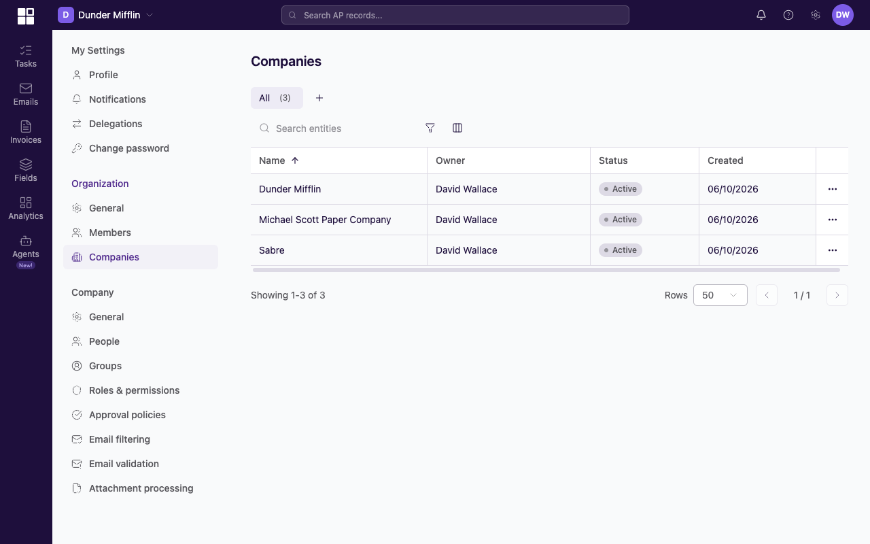Click 06/10/2026 in the Sabre row
Screen dimensions: 870x544
pos(733,250)
